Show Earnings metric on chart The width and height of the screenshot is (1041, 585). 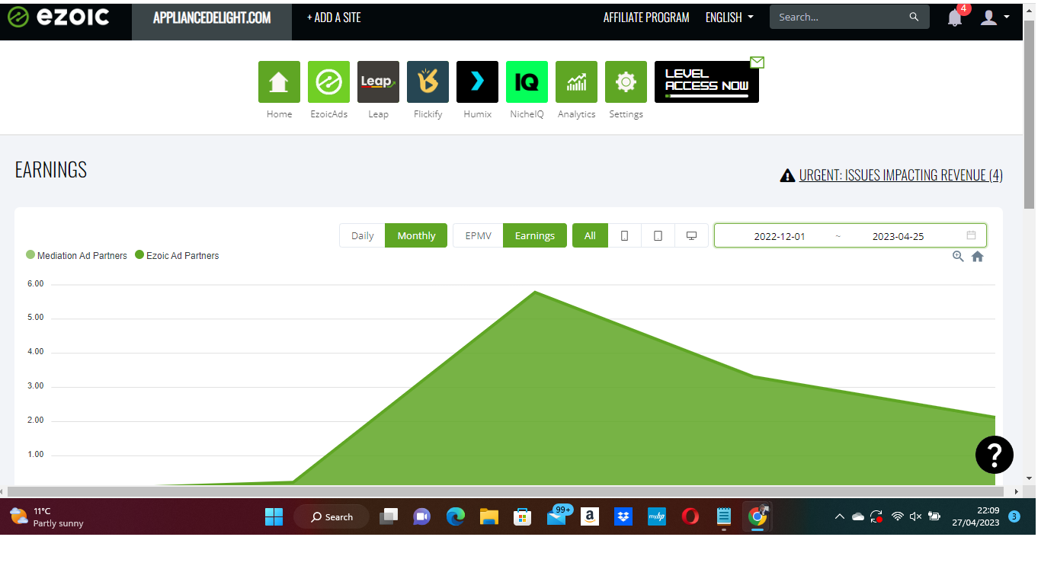[x=535, y=235]
